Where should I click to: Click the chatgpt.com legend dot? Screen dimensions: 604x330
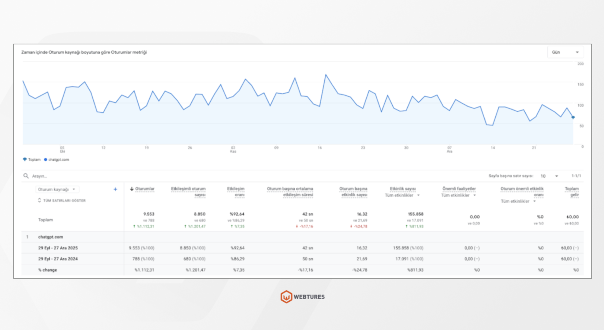(x=45, y=159)
